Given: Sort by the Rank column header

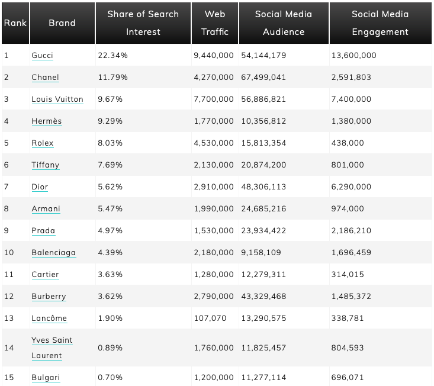Looking at the screenshot, I should (15, 23).
